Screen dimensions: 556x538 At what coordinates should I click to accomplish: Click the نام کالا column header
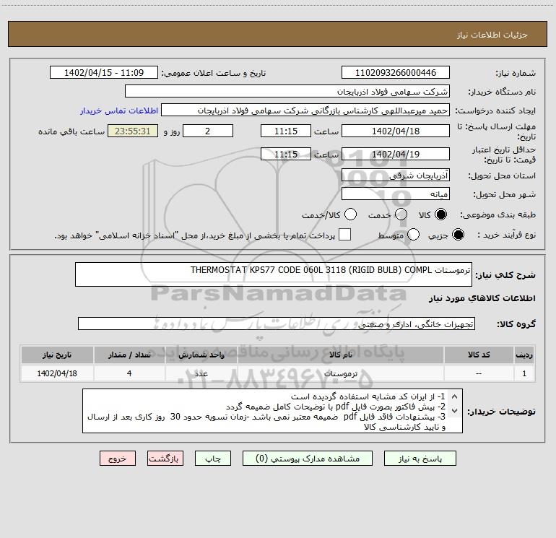(340, 355)
